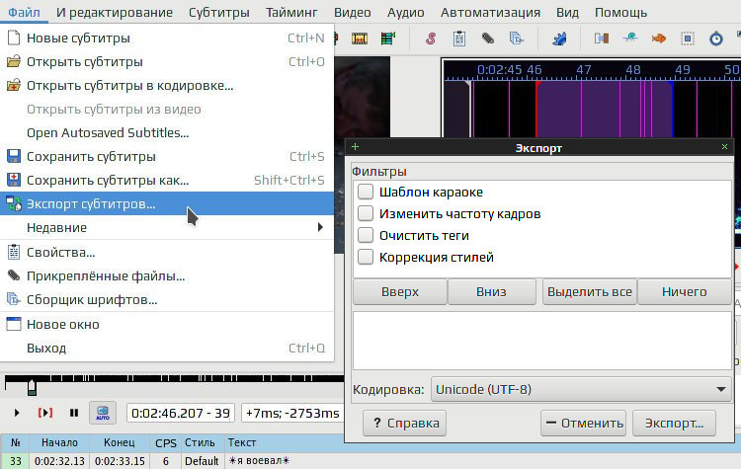Screen dimensions: 741x469
Task: Open the Автоматизация menu
Action: (x=490, y=12)
